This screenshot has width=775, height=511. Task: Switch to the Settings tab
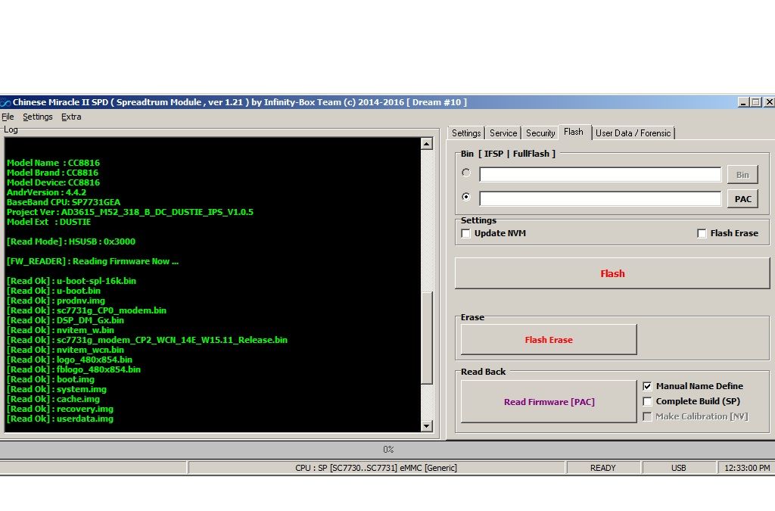466,133
